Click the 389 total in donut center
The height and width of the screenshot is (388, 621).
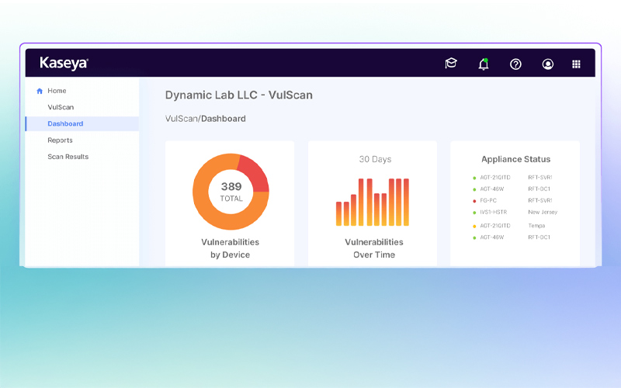click(231, 187)
